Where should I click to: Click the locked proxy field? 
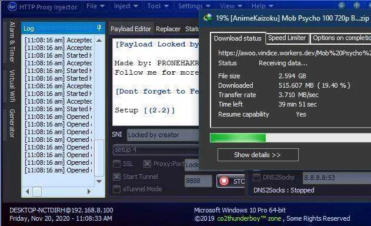pos(192,165)
